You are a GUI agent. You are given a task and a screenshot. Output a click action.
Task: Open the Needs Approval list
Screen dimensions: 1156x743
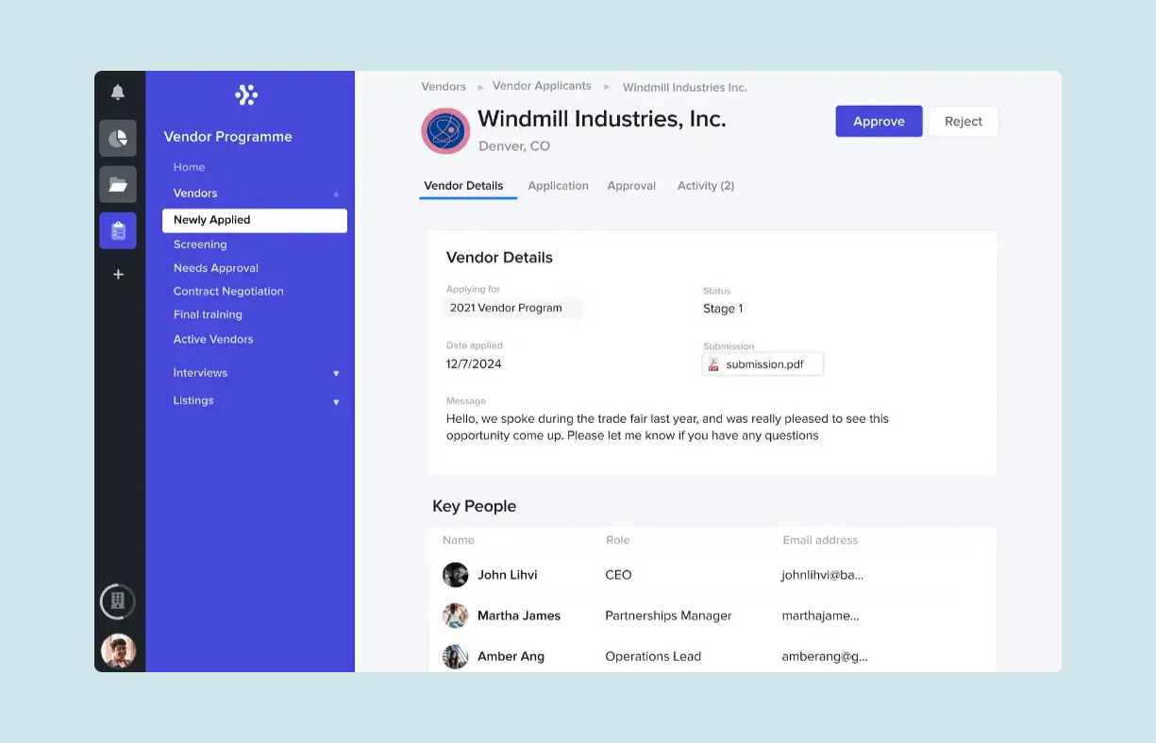coord(216,268)
